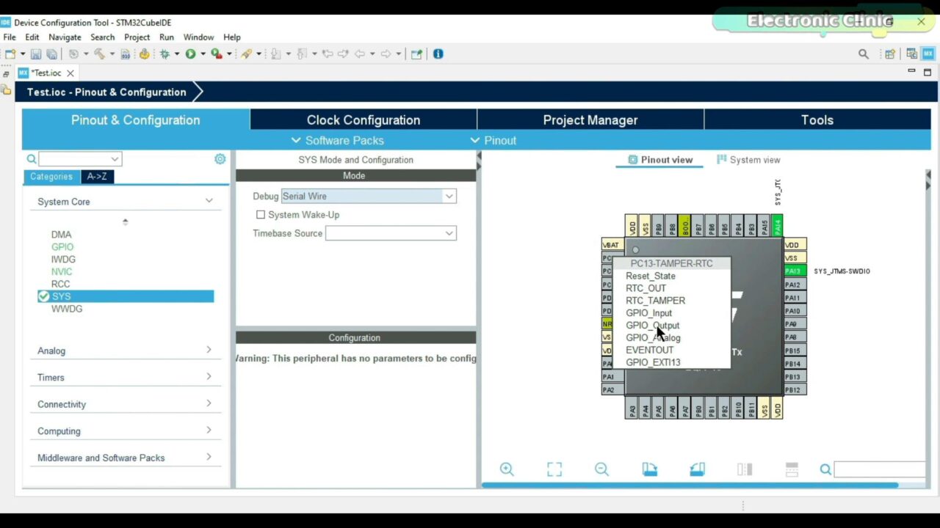Click the Debug bug icon
The height and width of the screenshot is (528, 940).
[x=164, y=54]
